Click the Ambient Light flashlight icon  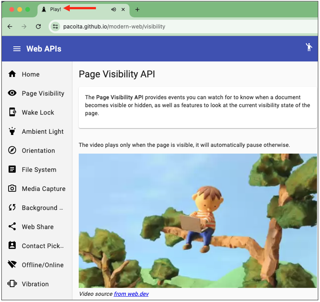coord(12,131)
